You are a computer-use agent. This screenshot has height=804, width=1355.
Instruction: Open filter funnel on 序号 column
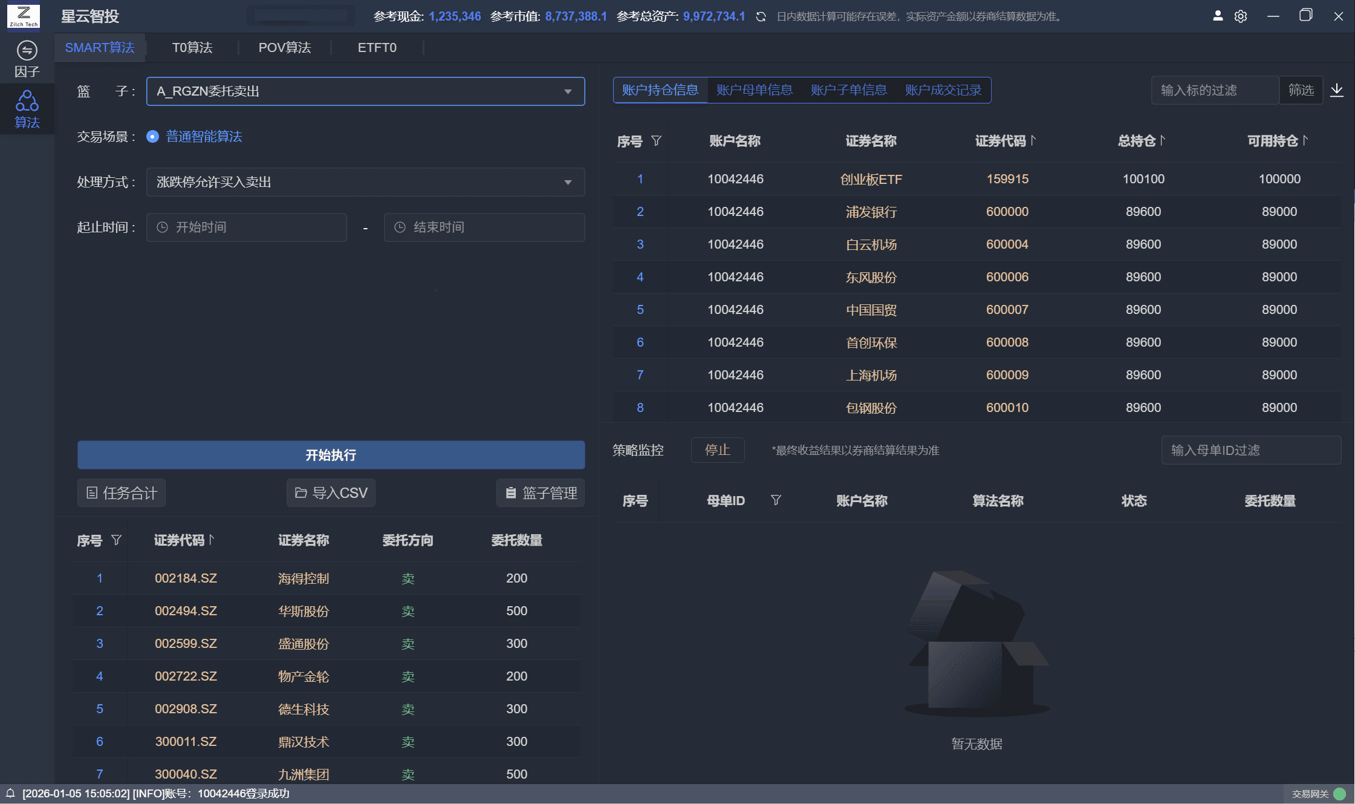[657, 141]
